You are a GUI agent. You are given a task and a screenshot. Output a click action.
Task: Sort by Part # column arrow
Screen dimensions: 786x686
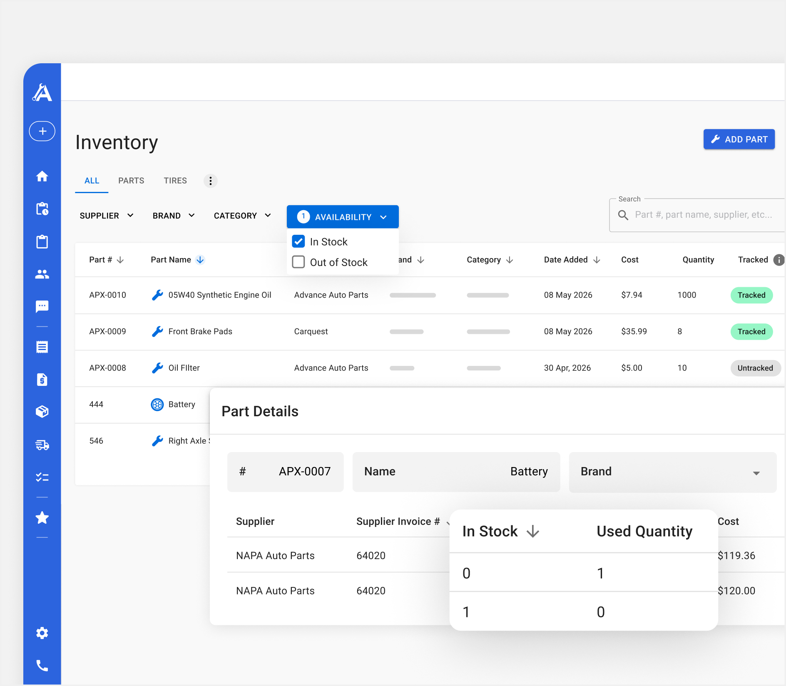coord(120,260)
